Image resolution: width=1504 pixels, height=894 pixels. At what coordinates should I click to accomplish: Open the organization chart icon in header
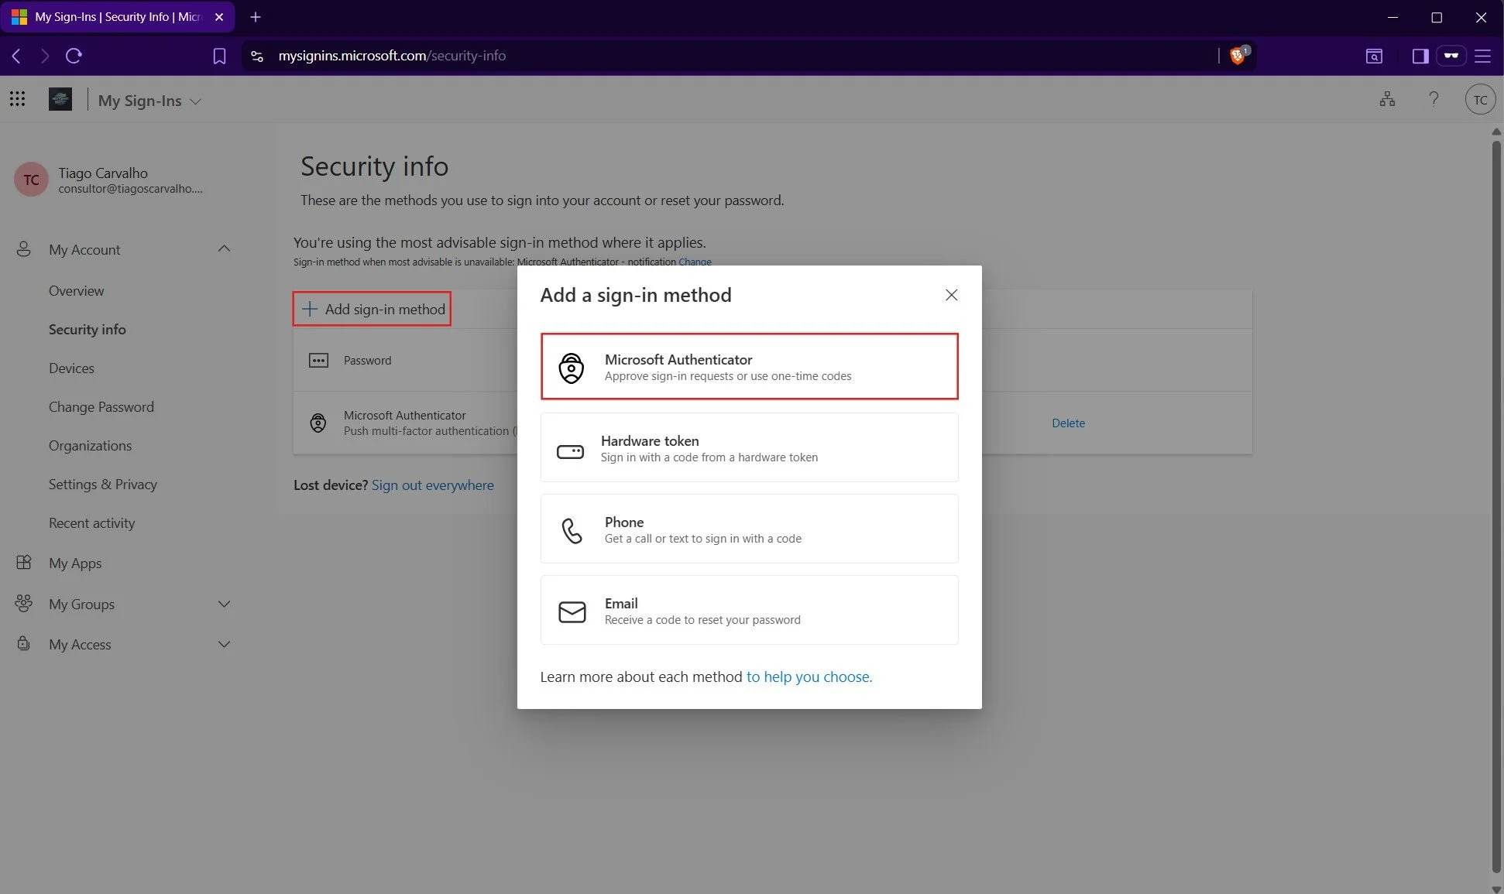click(1387, 99)
